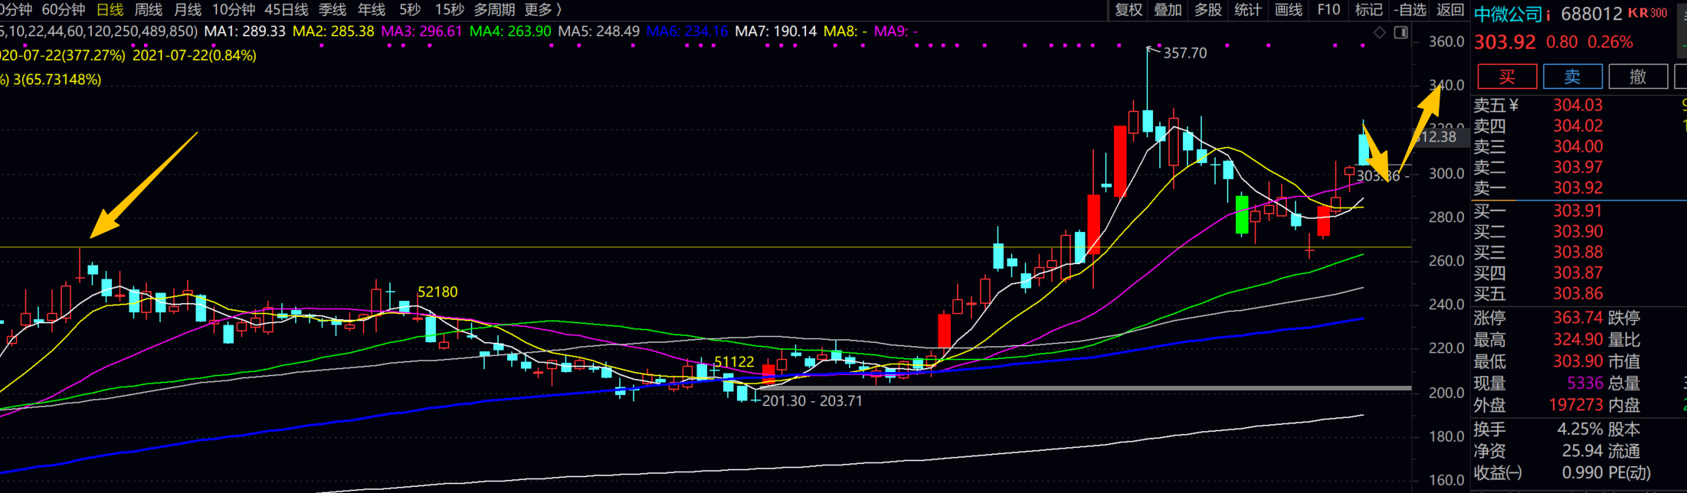Viewport: 1687px width, 493px height.
Task: Toggle 复权 price adjustment
Action: click(1128, 10)
